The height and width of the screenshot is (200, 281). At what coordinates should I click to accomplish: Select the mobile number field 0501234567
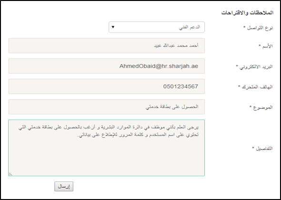[107, 86]
